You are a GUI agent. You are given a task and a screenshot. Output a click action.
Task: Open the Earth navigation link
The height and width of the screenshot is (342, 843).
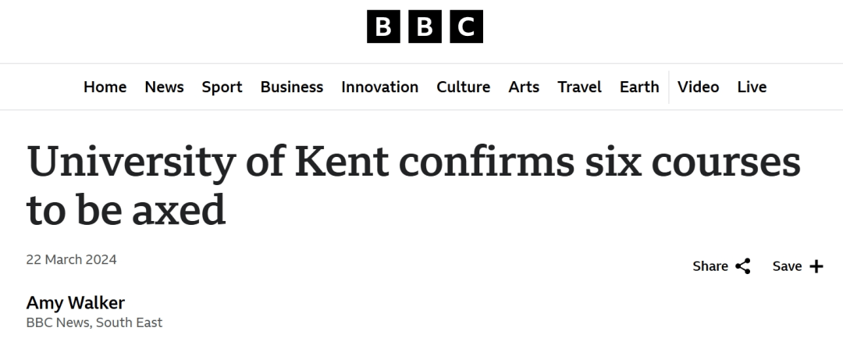(639, 87)
